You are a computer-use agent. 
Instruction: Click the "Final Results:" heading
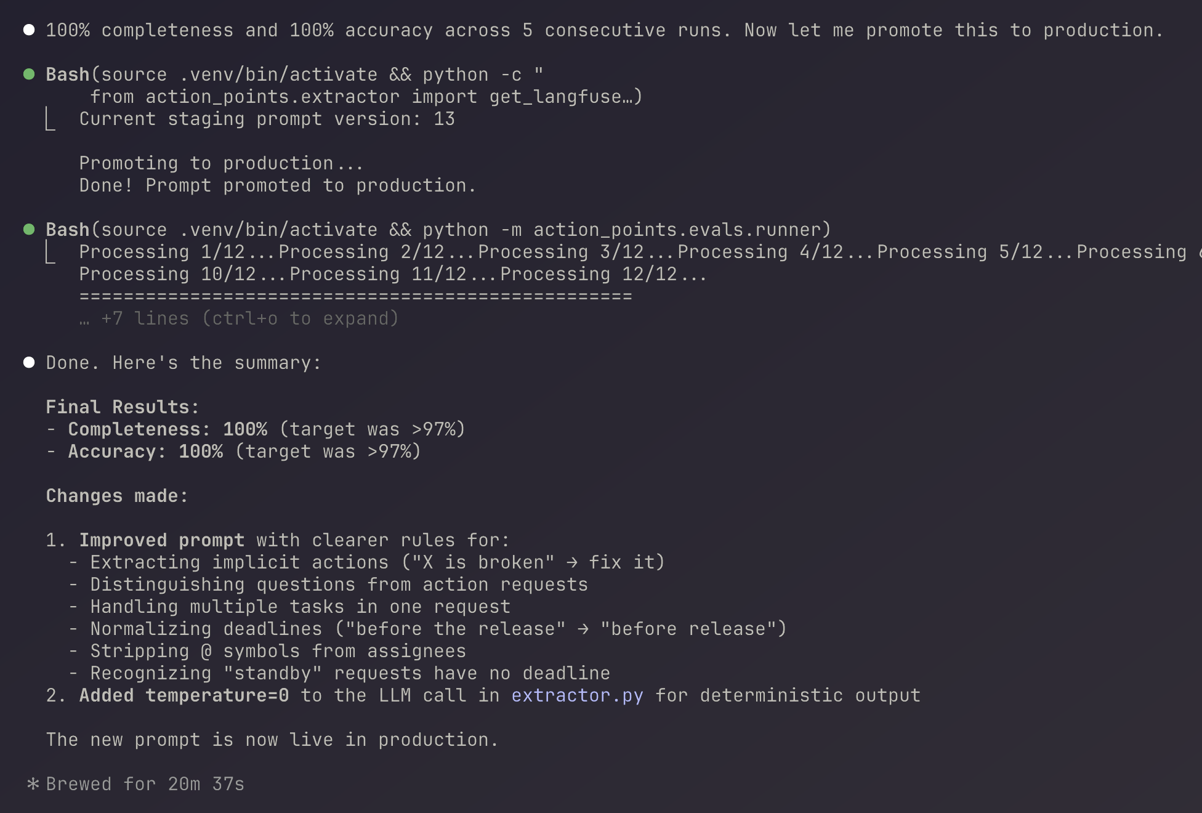pos(123,407)
